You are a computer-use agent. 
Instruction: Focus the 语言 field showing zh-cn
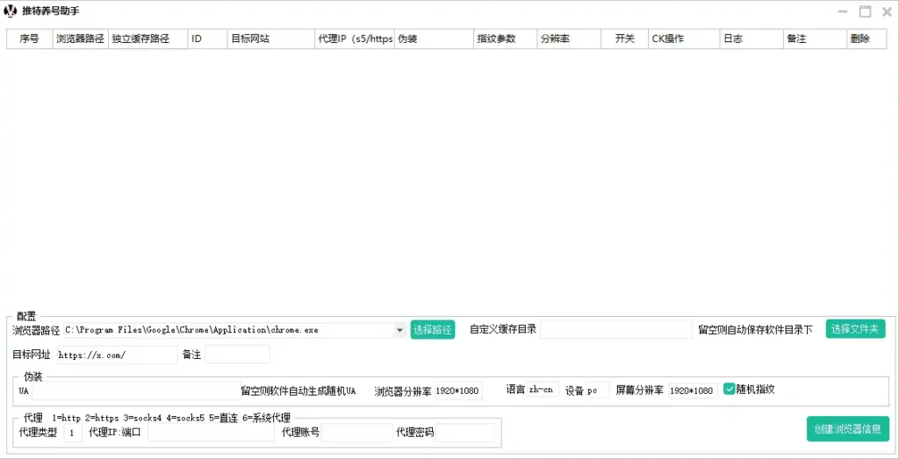(x=543, y=390)
